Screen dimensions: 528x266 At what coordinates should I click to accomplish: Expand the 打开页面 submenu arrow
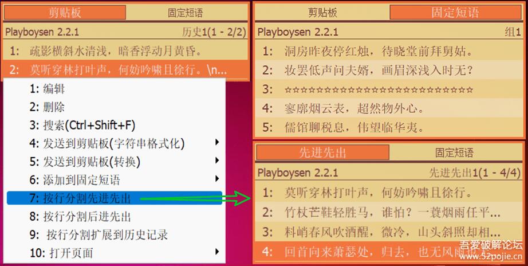[x=217, y=252]
